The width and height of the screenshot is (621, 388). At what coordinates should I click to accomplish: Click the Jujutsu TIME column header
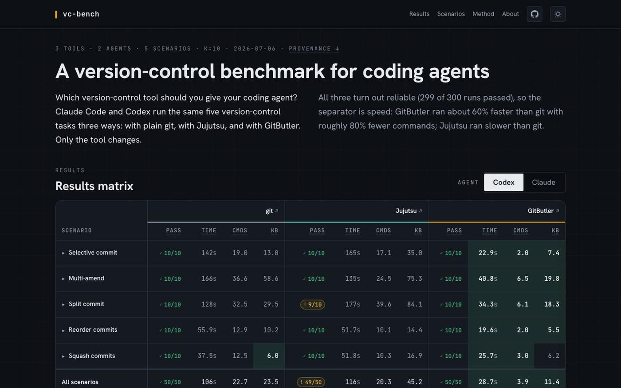pyautogui.click(x=353, y=231)
